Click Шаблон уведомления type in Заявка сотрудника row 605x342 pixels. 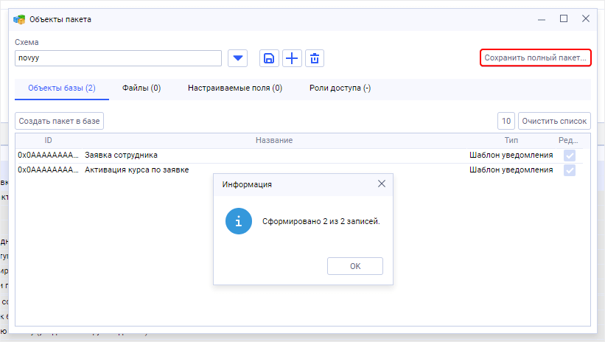(x=511, y=156)
